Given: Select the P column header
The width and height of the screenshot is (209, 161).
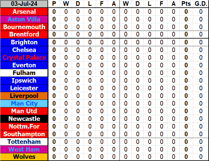Looking at the screenshot, I should tap(54, 4).
